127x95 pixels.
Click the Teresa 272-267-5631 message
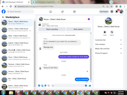(51, 68)
